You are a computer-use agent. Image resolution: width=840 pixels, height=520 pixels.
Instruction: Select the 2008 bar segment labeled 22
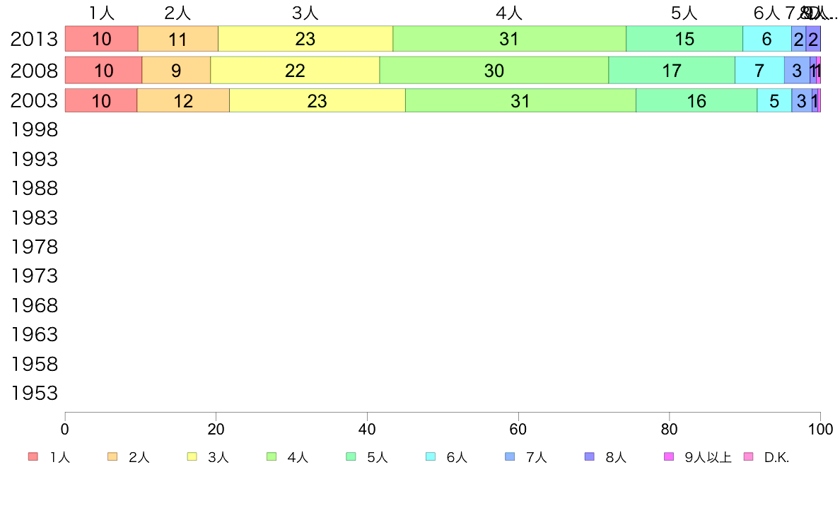point(295,70)
